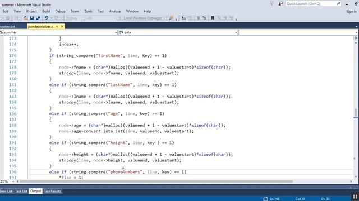The width and height of the screenshot is (359, 201).
Task: Toggle pin on the jsondeserializer.c tab
Action: 57,26
